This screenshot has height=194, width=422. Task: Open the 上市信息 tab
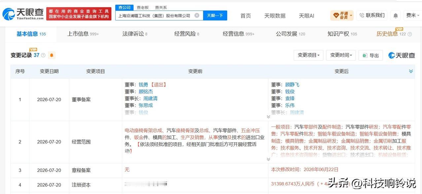(x=83, y=34)
